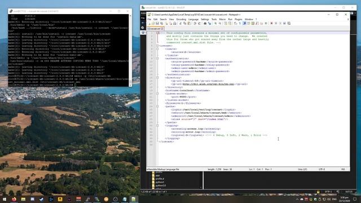Screen dimensions: 361x203
Task: Open Firefox from the taskbar
Action: coord(14,199)
